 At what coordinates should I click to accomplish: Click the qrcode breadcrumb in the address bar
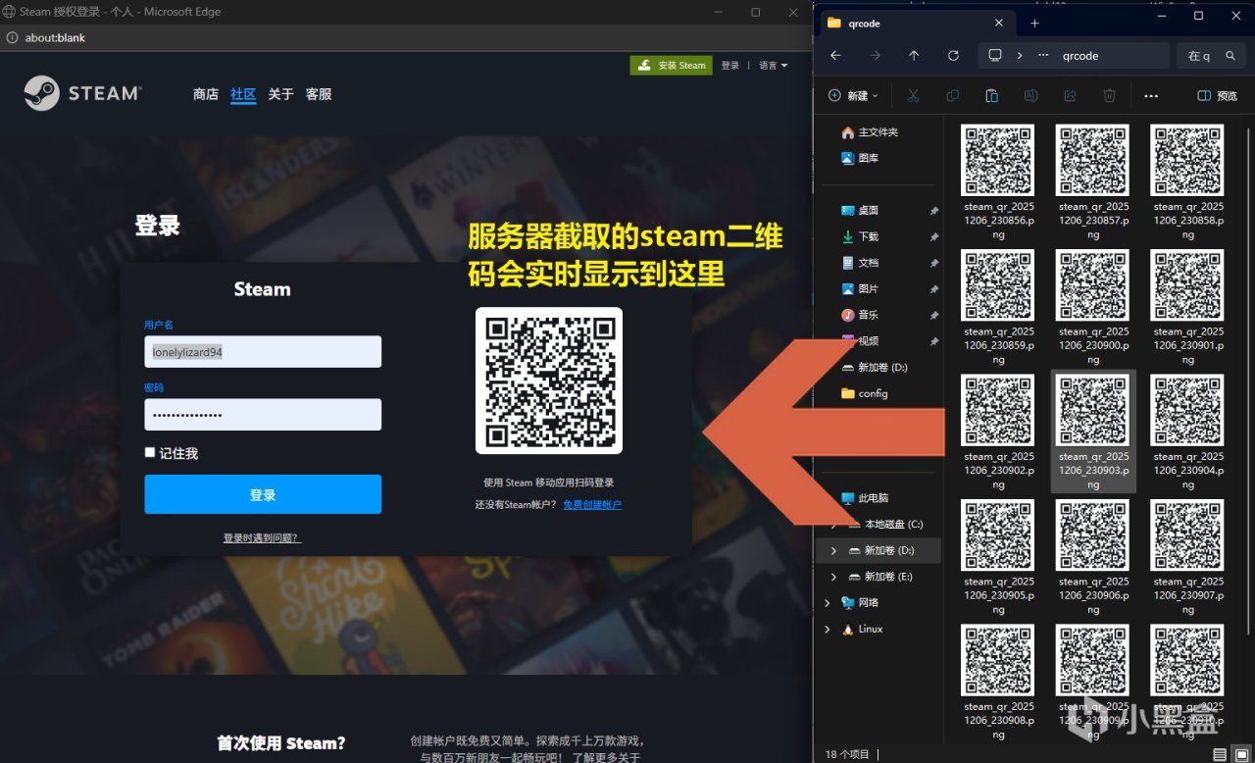1080,56
